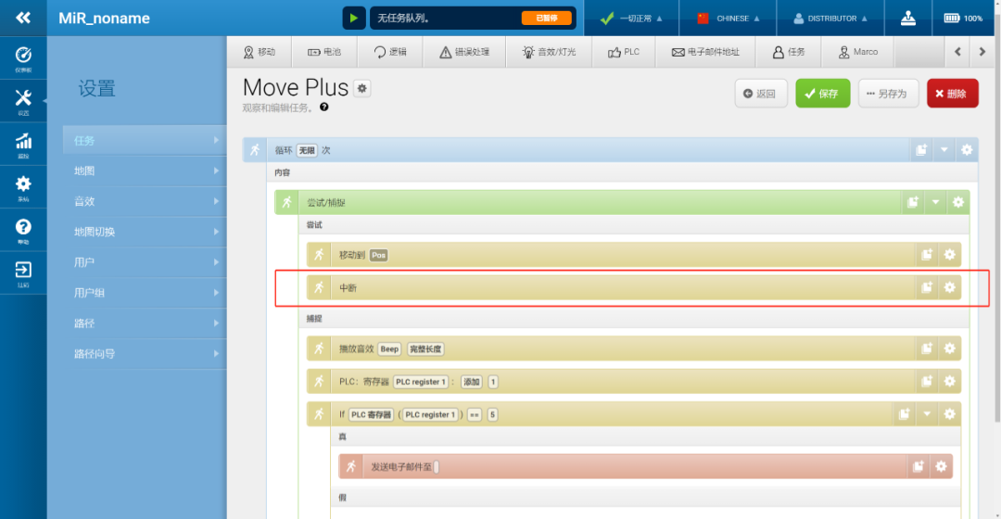This screenshot has width=1001, height=519.
Task: Open the dashboard gauge icon in sidebar
Action: coord(23,57)
